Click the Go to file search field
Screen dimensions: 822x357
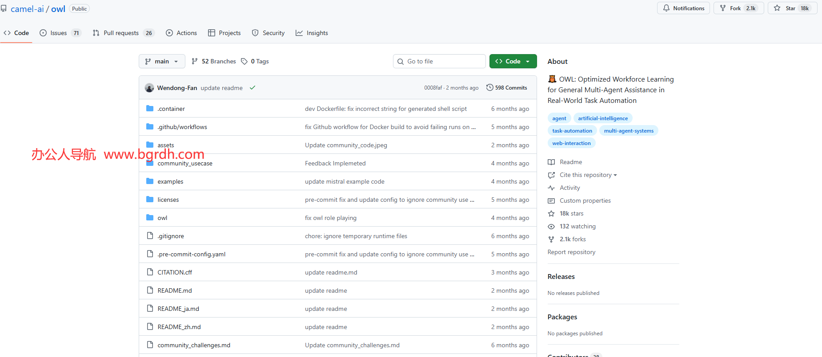[x=439, y=61]
